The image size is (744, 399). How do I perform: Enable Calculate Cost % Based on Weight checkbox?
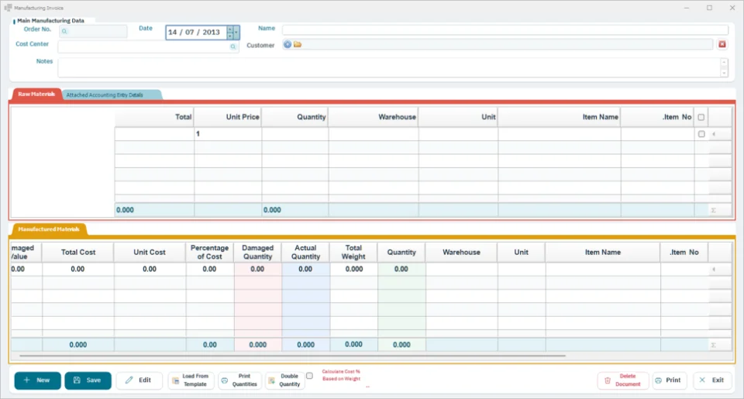(x=309, y=376)
